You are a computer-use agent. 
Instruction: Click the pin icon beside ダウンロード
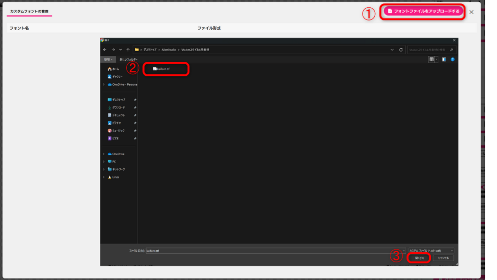coord(135,107)
